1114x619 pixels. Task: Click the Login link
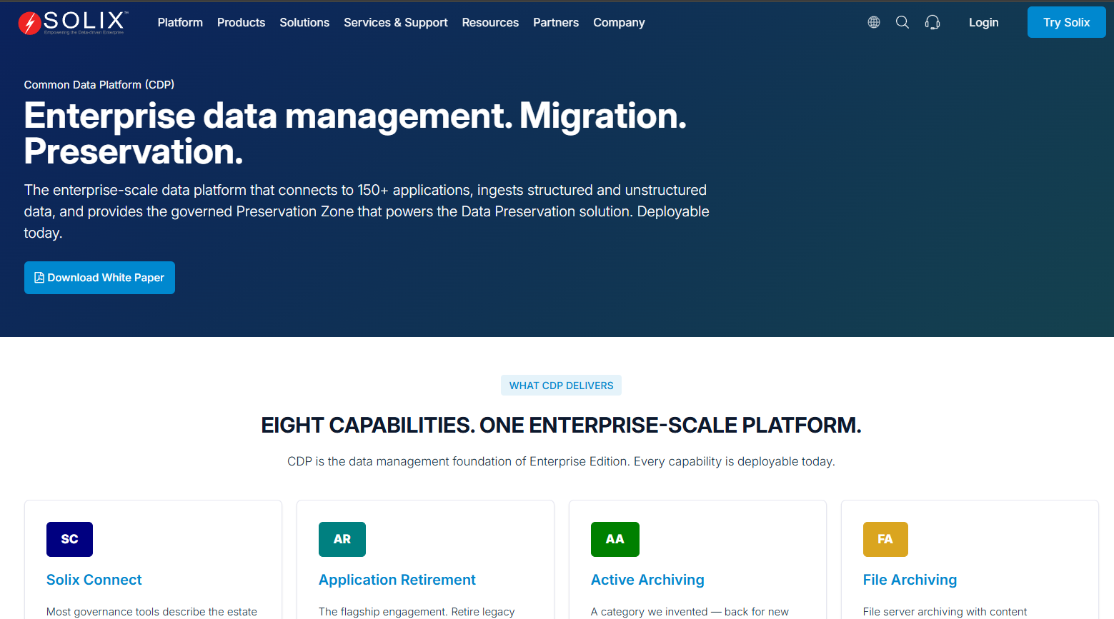tap(984, 22)
